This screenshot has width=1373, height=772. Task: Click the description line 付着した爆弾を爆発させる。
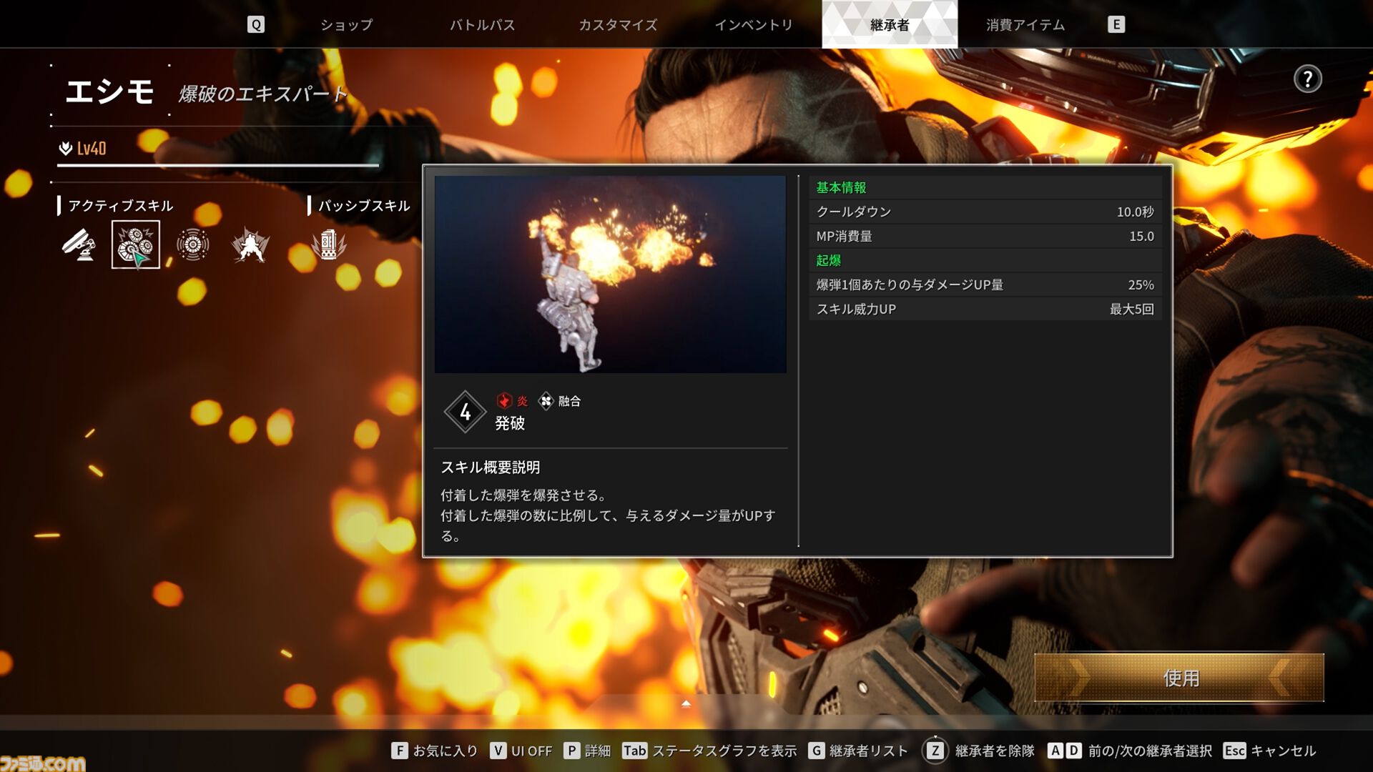pyautogui.click(x=524, y=495)
